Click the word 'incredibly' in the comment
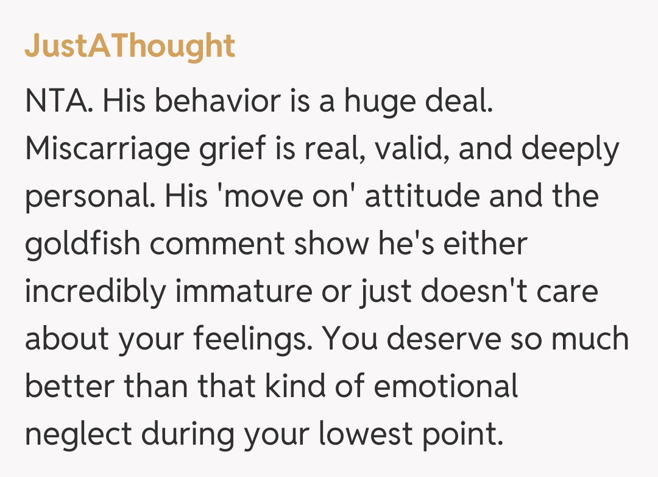Screen dimensions: 658x477 (x=95, y=291)
